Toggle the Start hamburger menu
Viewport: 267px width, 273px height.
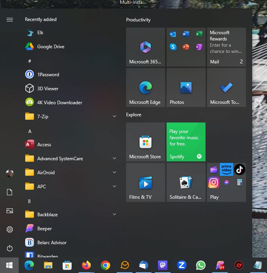coord(10,19)
